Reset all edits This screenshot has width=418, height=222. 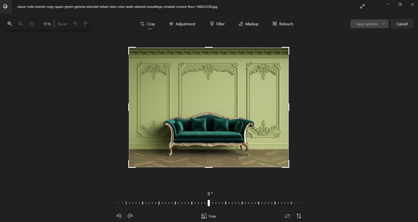(62, 24)
